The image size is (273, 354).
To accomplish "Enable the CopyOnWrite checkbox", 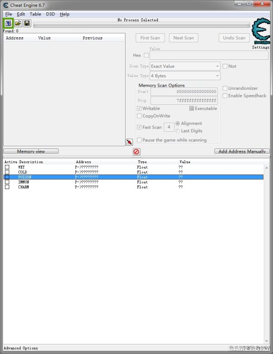I will [139, 116].
